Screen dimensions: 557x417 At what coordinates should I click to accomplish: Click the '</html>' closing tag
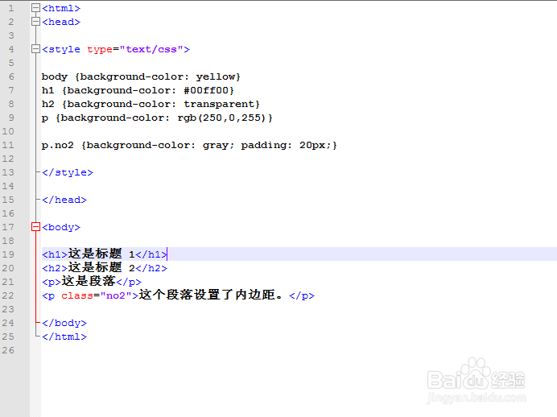click(64, 336)
